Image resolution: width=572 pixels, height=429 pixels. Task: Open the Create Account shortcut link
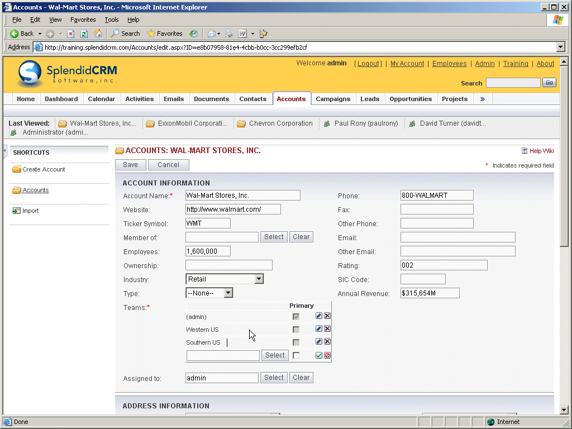[44, 169]
